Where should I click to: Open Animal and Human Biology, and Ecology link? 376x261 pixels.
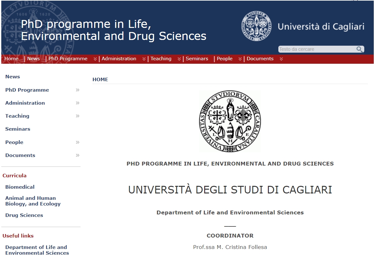[x=33, y=201]
